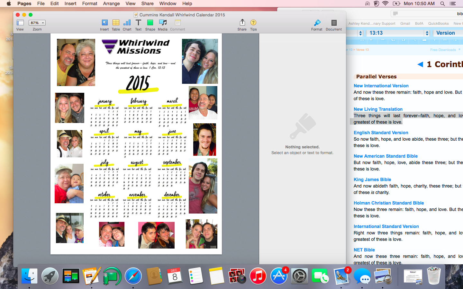Select the yellow-highlighted 2015 heading
This screenshot has height=289, width=463.
point(138,84)
